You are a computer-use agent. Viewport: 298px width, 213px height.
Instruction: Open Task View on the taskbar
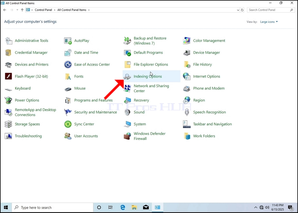pos(110,207)
